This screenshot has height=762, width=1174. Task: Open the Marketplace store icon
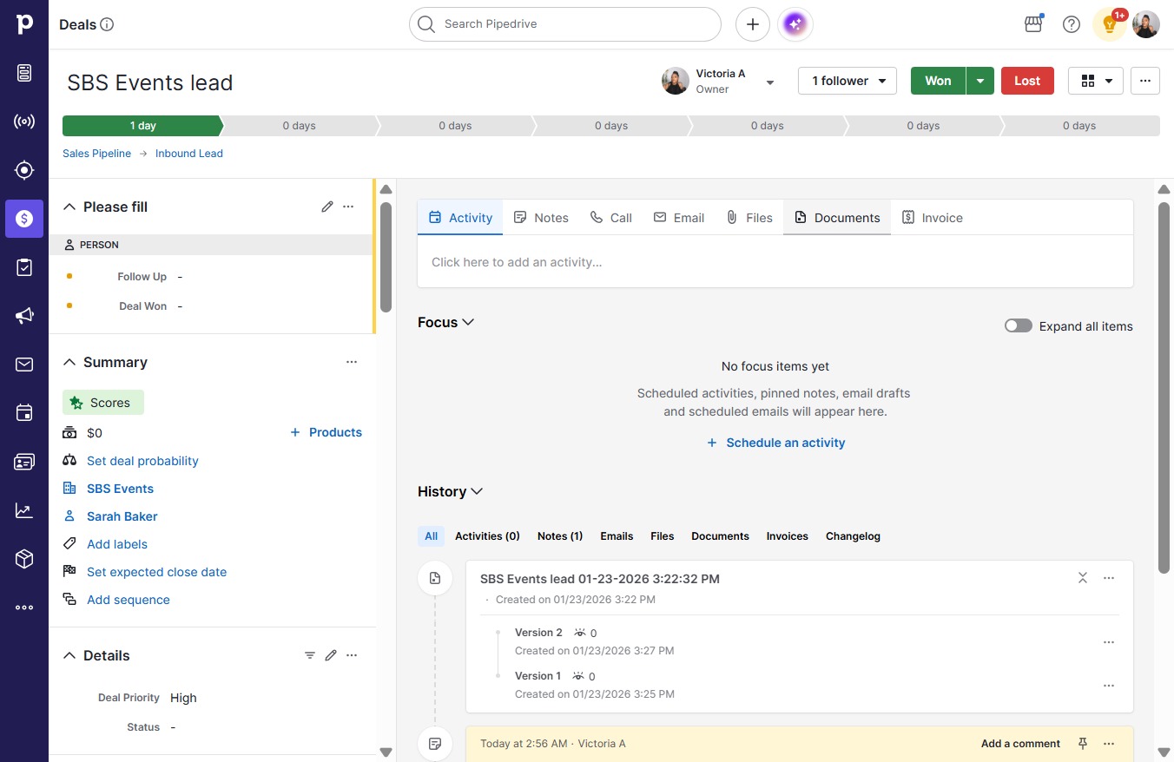[1033, 24]
